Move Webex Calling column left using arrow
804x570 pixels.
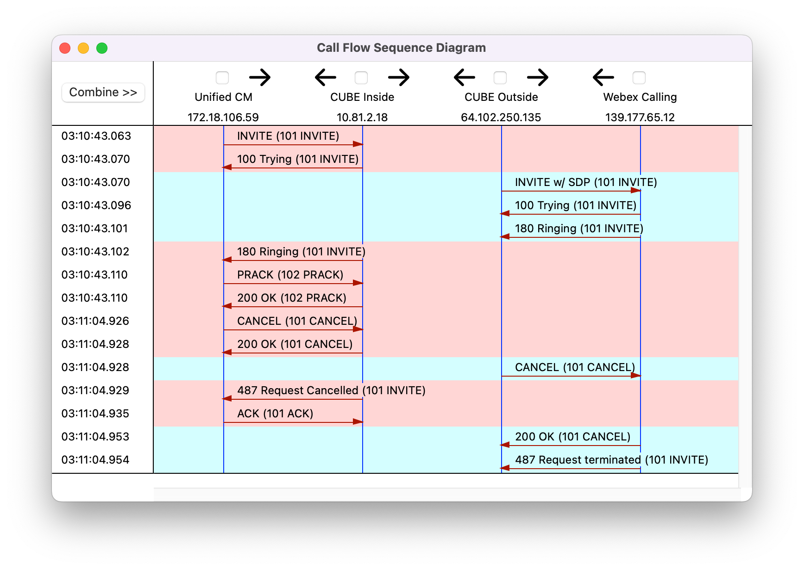(603, 77)
